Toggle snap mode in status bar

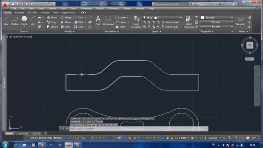[70, 138]
